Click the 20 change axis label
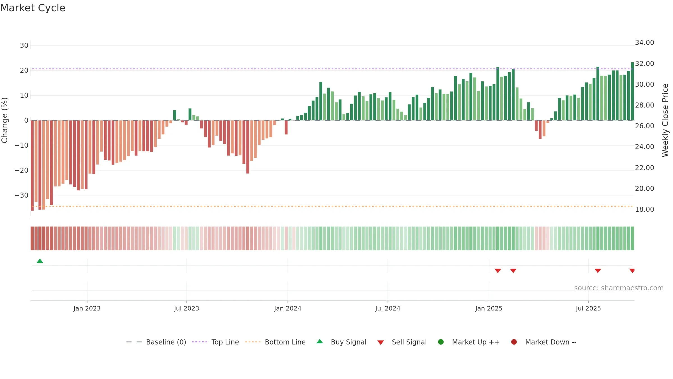This screenshot has width=673, height=379. (24, 70)
